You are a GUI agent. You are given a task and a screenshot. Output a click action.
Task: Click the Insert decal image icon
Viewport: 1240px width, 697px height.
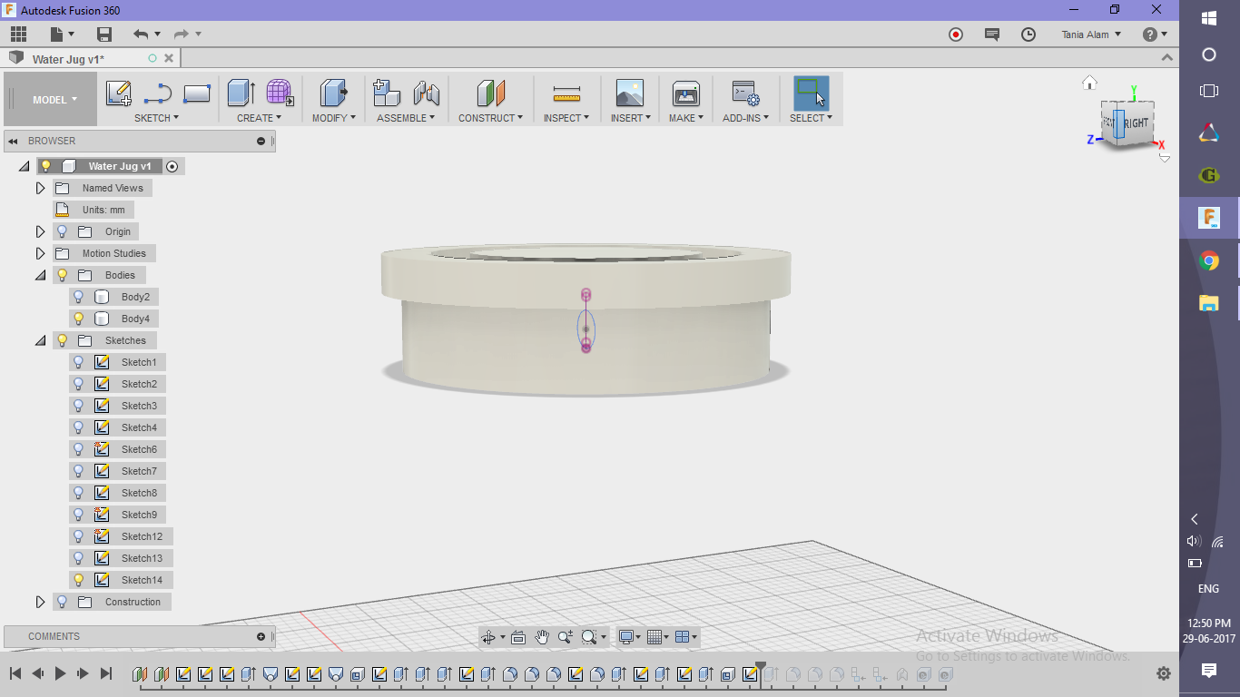(x=629, y=93)
